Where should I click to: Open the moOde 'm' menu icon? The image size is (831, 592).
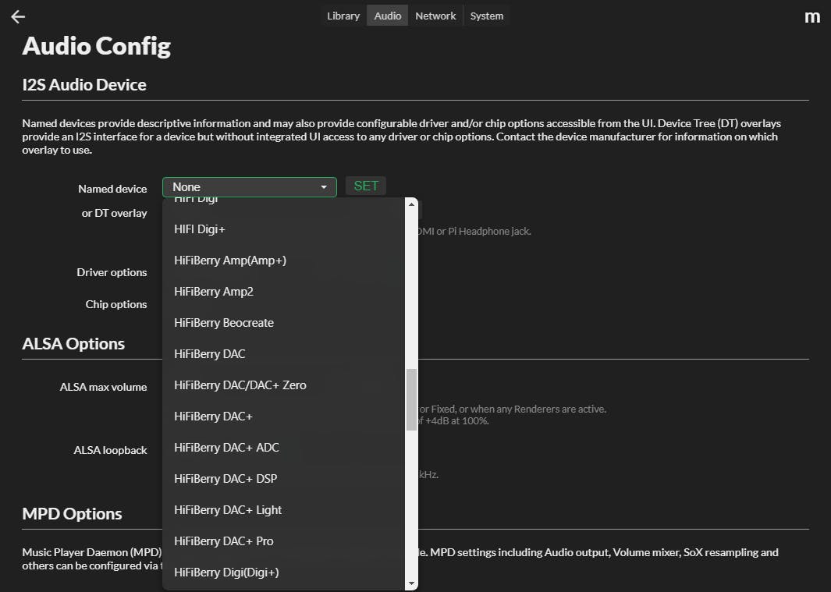click(811, 16)
